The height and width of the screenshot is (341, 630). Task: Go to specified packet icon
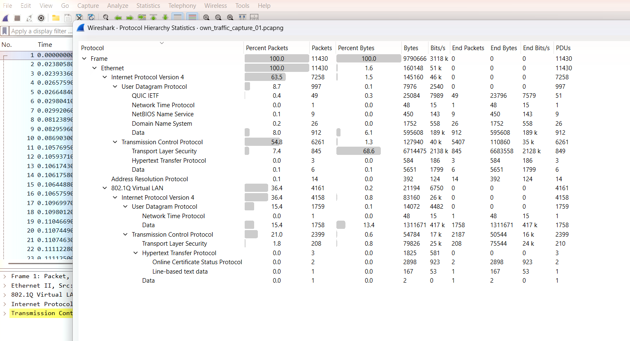[142, 17]
